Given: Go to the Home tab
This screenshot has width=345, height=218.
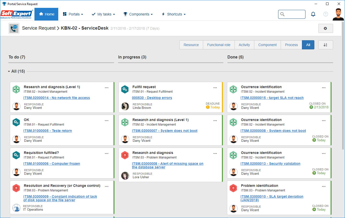Looking at the screenshot, I should [x=46, y=14].
